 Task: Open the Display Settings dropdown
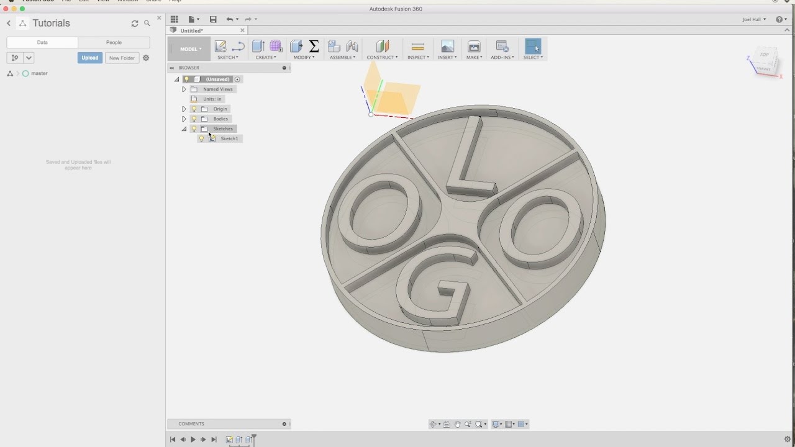[497, 424]
